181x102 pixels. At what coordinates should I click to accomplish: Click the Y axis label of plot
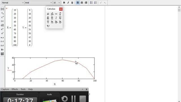click(x=8, y=68)
